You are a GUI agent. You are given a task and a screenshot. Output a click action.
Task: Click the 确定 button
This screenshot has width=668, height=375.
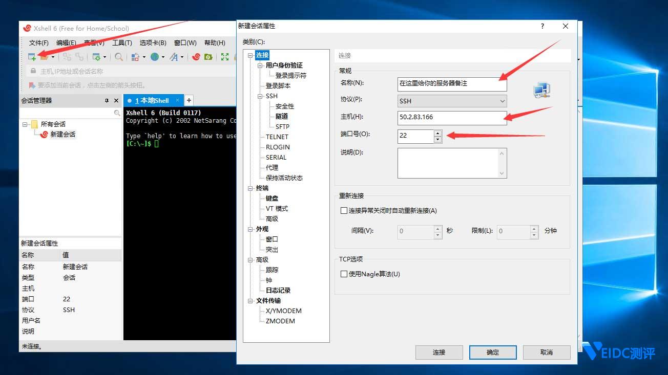tap(492, 352)
